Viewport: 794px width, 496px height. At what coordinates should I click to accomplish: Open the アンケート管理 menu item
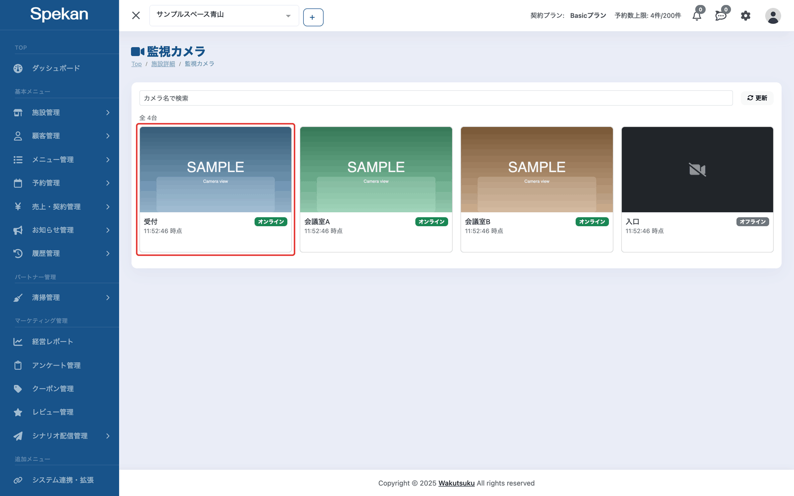coord(60,366)
